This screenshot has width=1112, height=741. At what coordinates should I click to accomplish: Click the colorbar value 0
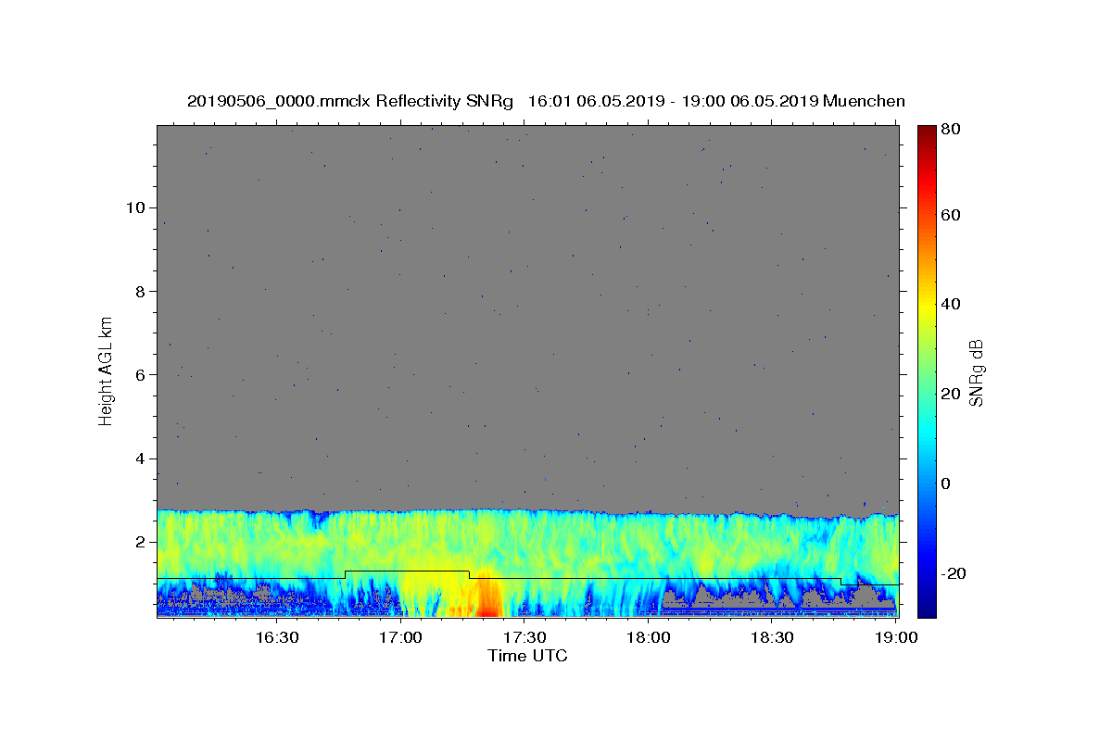[946, 484]
